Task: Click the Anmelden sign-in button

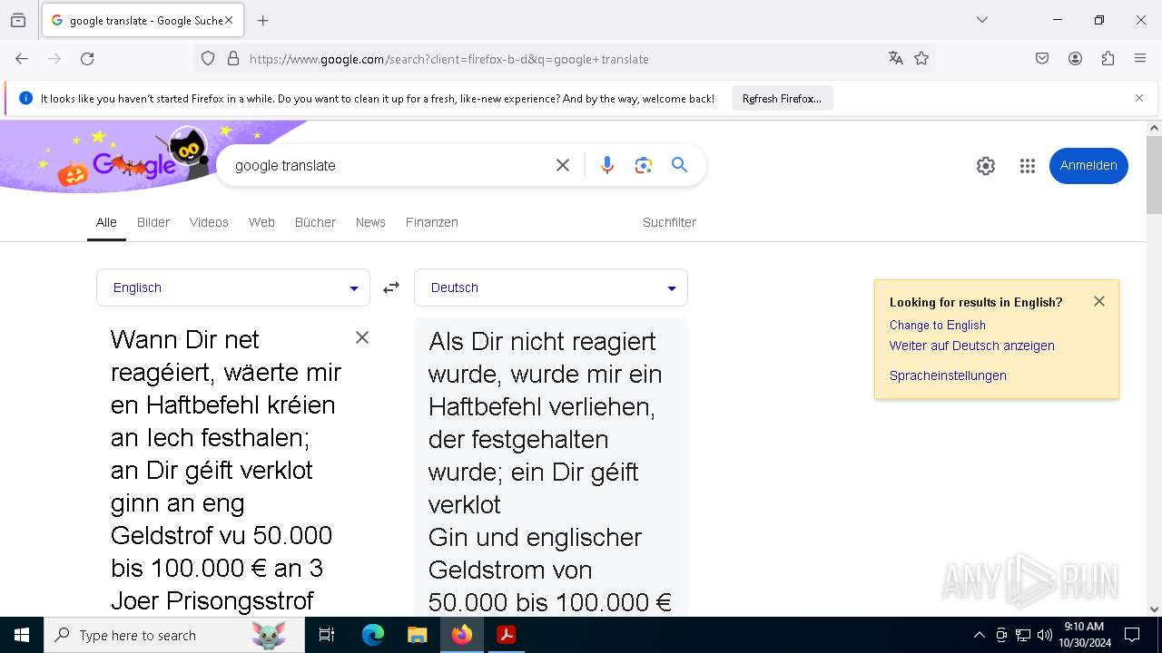Action: 1088,166
